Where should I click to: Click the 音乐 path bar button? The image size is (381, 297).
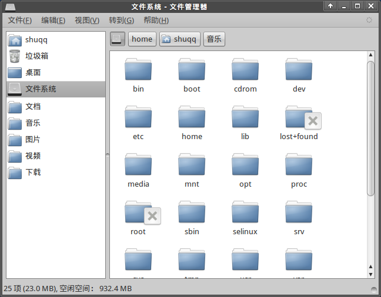214,39
